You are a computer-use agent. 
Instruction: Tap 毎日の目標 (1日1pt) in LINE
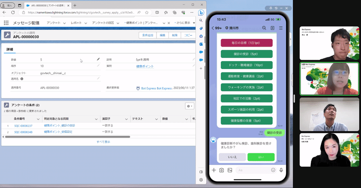(x=246, y=43)
